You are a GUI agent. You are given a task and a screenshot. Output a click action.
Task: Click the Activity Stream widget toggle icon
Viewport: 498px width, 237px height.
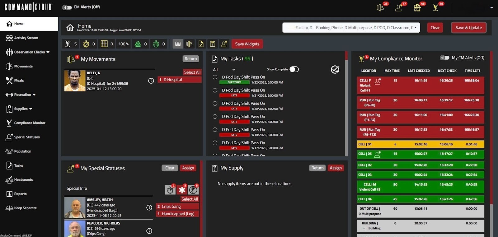(x=178, y=44)
